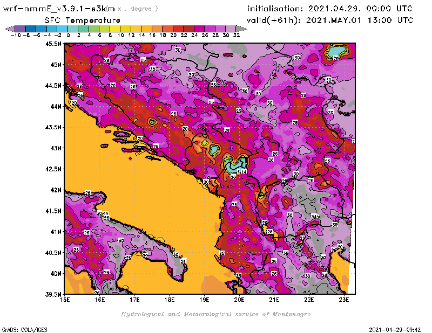Click the 44N latitude axis label
432x333 pixels.
point(56,106)
